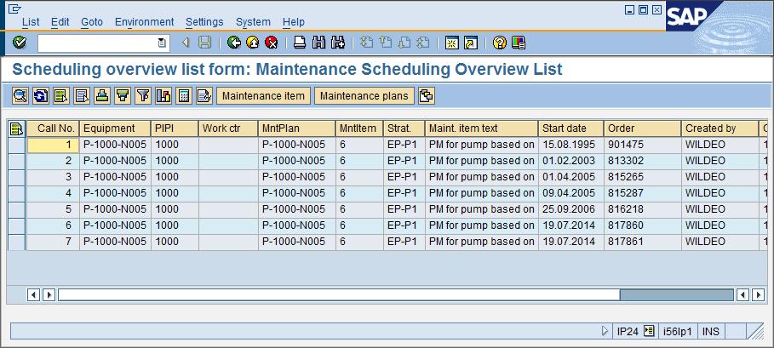Screen dimensions: 774x348
Task: Click the Maintenance item button
Action: (263, 95)
